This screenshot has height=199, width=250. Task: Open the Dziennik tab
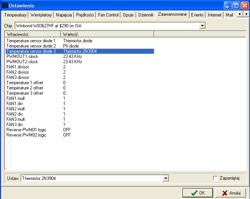pyautogui.click(x=146, y=15)
